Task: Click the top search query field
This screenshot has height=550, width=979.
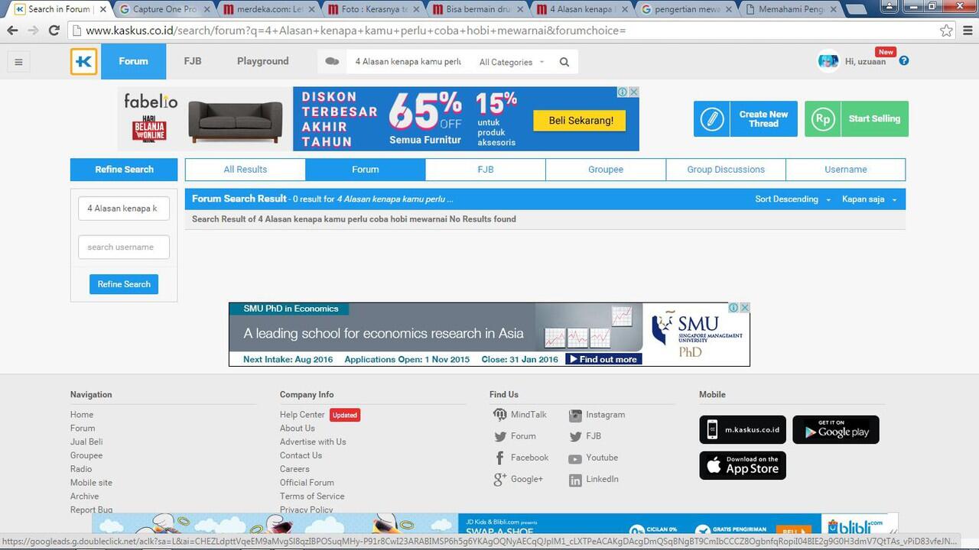Action: point(408,62)
